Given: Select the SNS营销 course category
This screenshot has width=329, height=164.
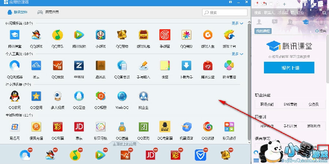Looking at the screenshot, I should coord(290,104).
